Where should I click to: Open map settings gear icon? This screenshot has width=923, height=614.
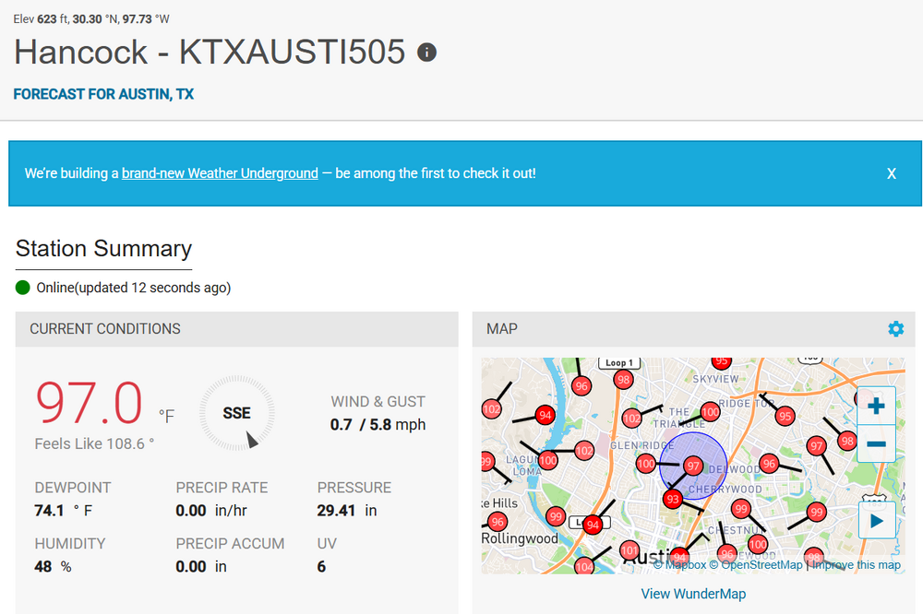click(895, 329)
